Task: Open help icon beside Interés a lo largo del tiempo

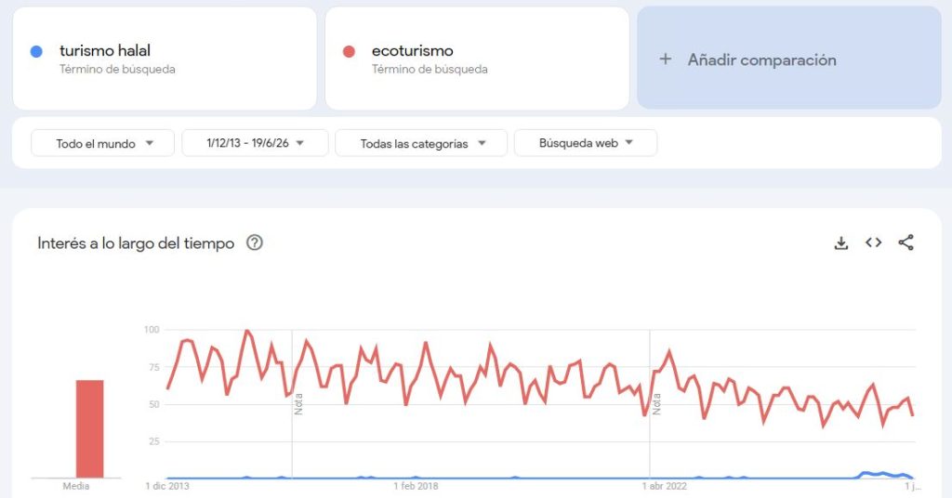Action: [x=255, y=242]
